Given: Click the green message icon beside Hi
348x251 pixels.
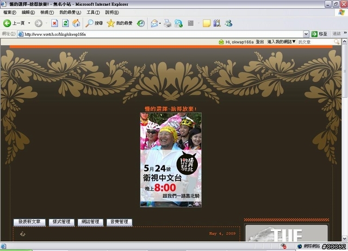Looking at the screenshot, I should [x=221, y=42].
